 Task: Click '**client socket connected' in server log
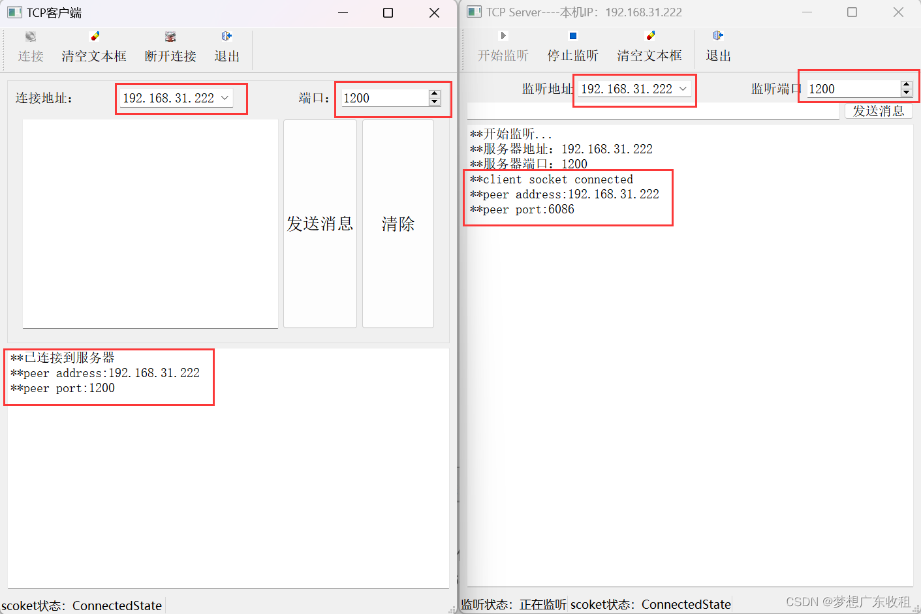pos(552,179)
